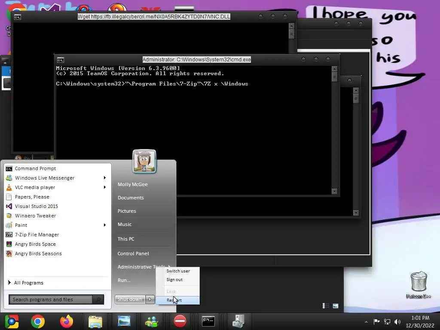
Task: Open Google Chrome from taskbar
Action: 38,321
